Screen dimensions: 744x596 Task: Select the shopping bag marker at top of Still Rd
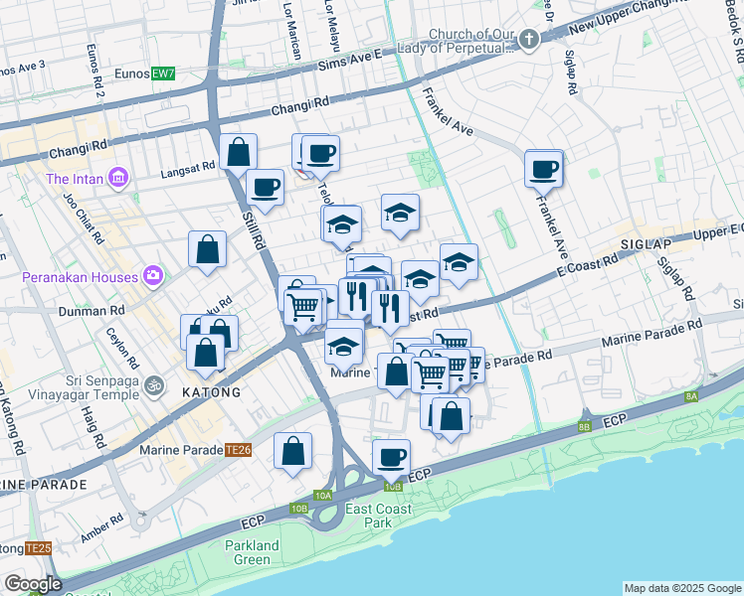point(239,153)
